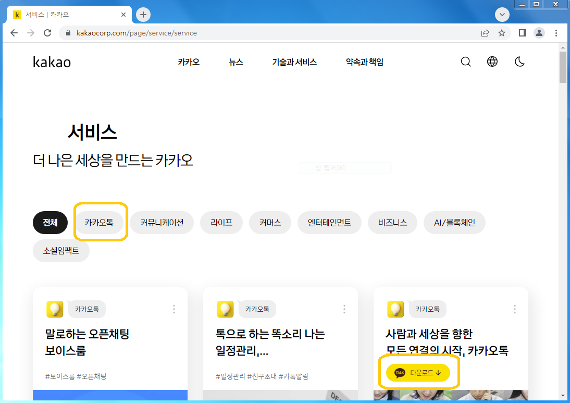Select the 커머스 filter chip
Screen dimensions: 570x403
click(270, 223)
